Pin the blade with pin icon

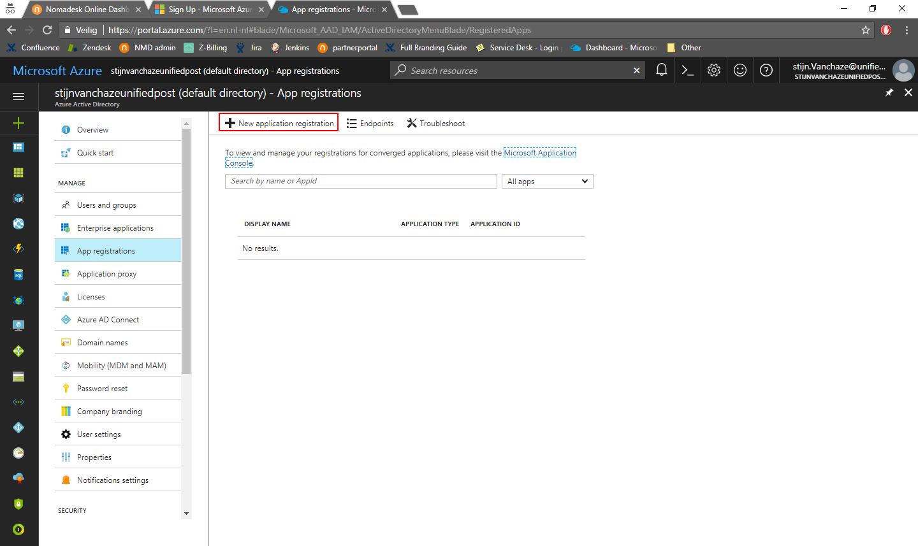tap(889, 93)
